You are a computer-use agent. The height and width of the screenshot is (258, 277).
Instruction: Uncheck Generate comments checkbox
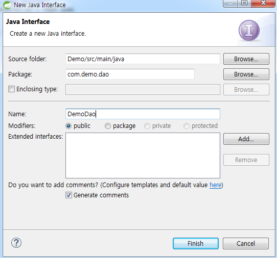click(68, 195)
